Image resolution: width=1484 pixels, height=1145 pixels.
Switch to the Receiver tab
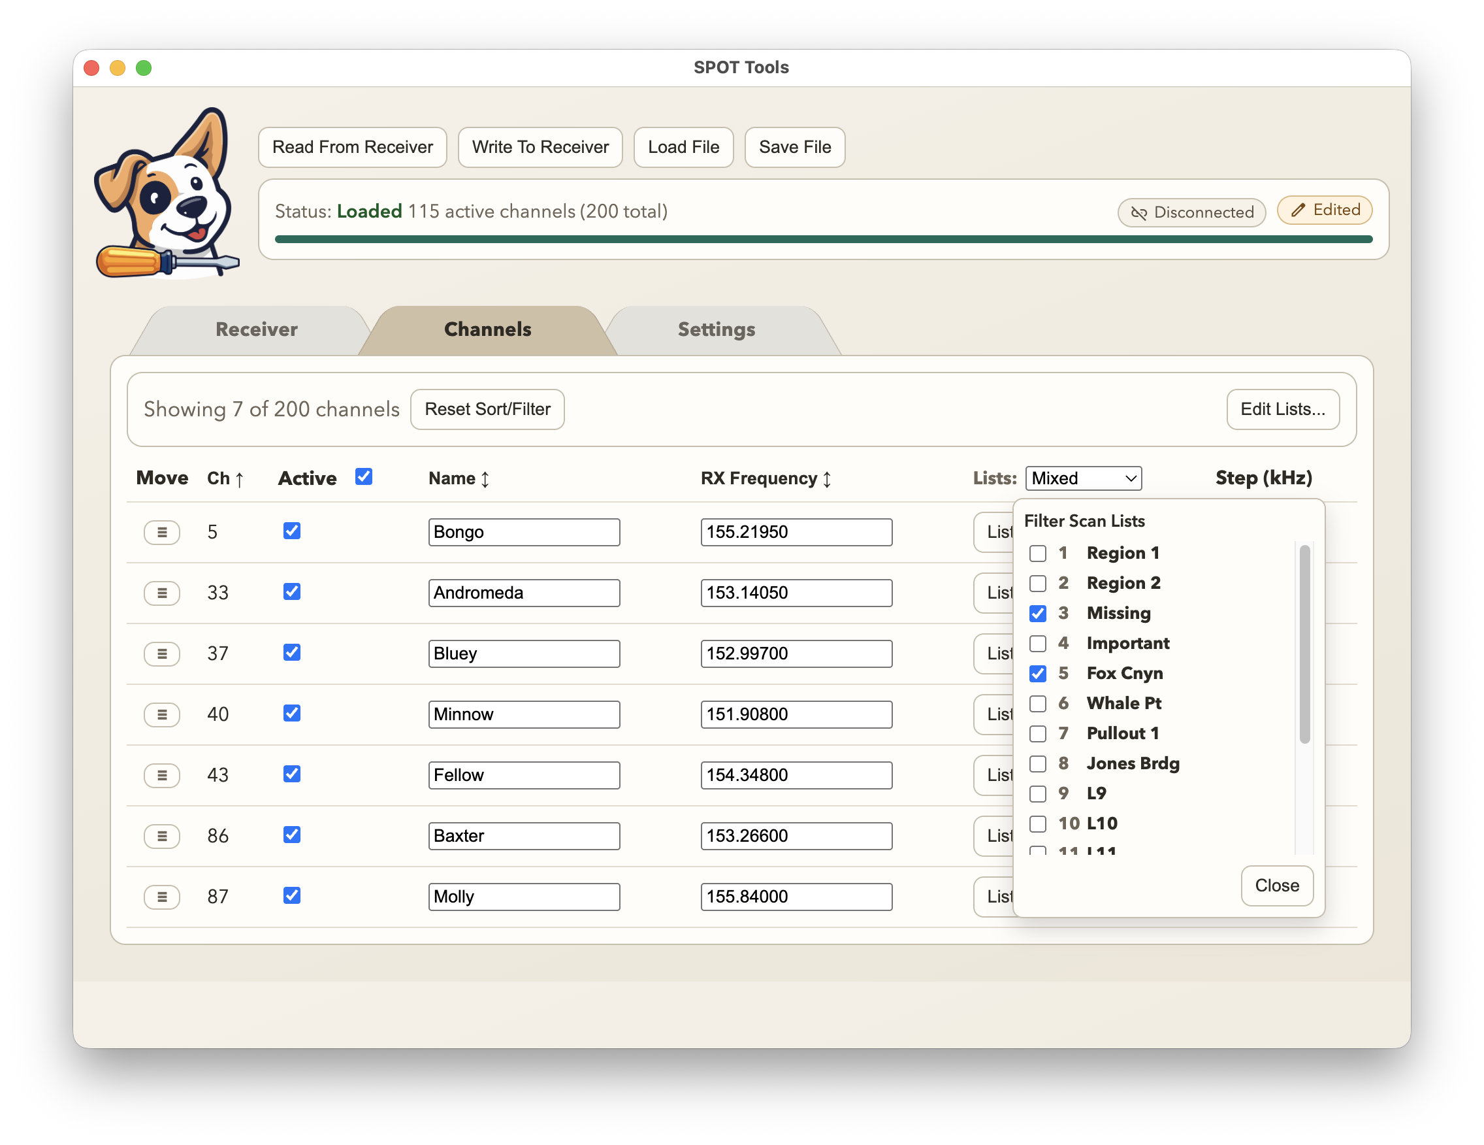(256, 330)
